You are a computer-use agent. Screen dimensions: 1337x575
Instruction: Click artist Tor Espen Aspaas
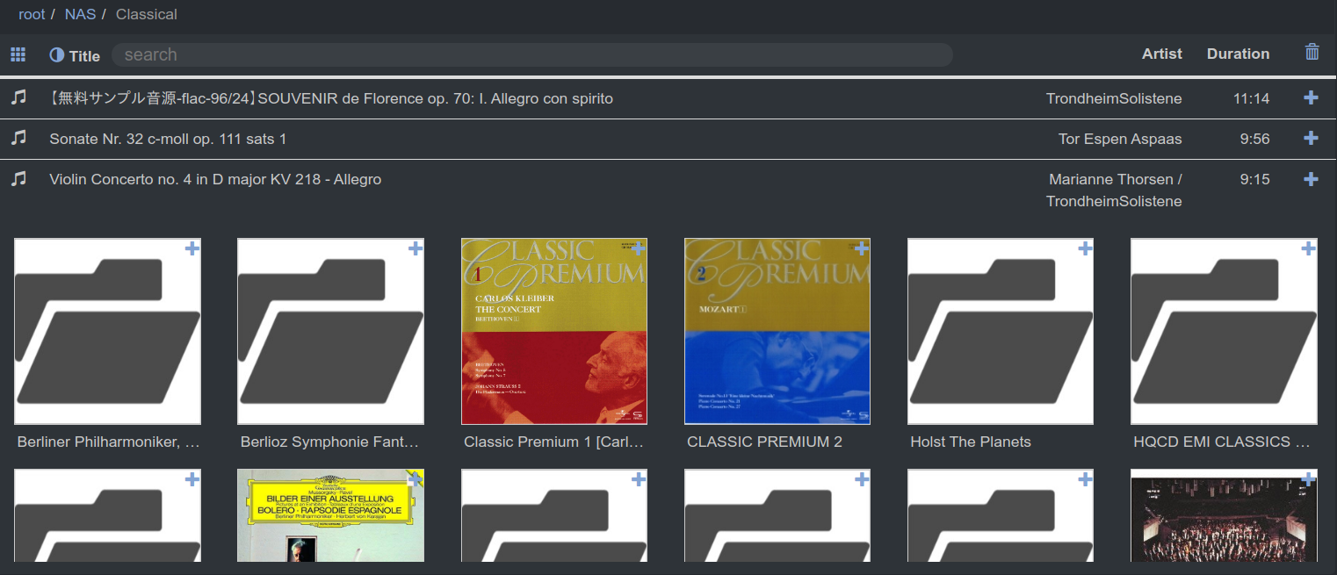click(1120, 139)
